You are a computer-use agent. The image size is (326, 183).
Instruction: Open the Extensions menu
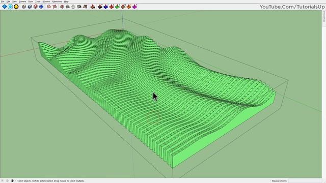57,2
